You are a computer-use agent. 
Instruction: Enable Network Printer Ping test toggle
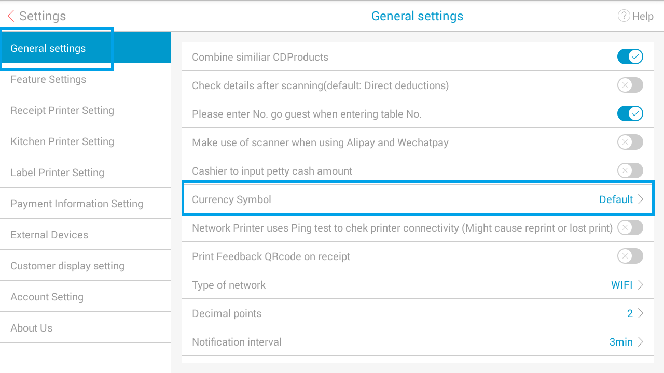pyautogui.click(x=630, y=227)
